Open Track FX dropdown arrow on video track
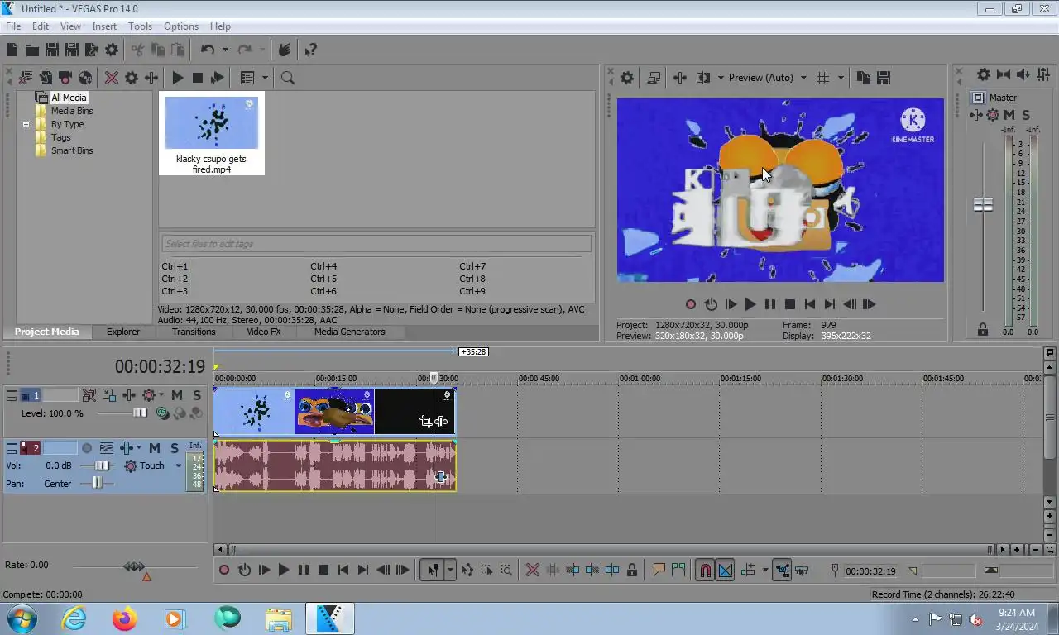The image size is (1059, 635). click(161, 395)
